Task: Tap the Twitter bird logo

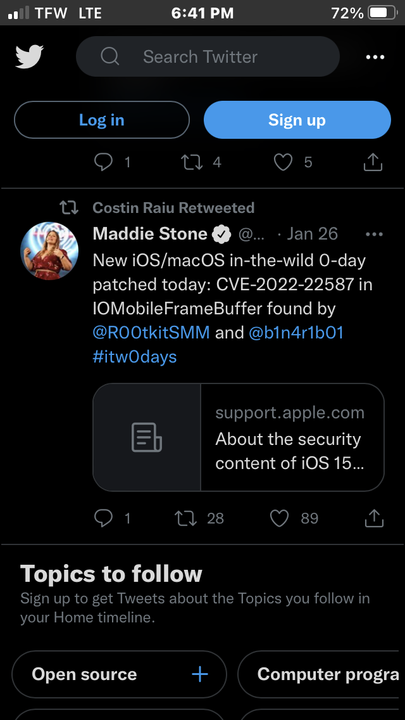Action: [29, 57]
